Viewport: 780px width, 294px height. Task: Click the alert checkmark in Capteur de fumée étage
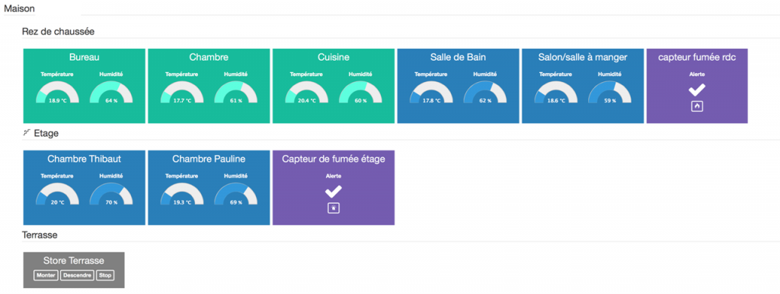tap(334, 192)
